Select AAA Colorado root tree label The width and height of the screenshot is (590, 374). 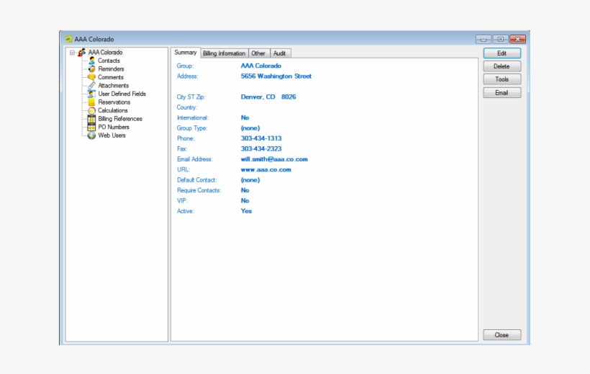[x=105, y=53]
